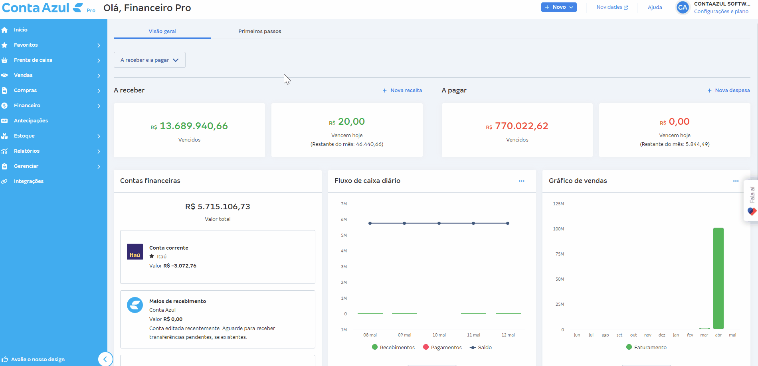Image resolution: width=758 pixels, height=366 pixels.
Task: Click the Gerenciar clipboard icon
Action: click(4, 166)
